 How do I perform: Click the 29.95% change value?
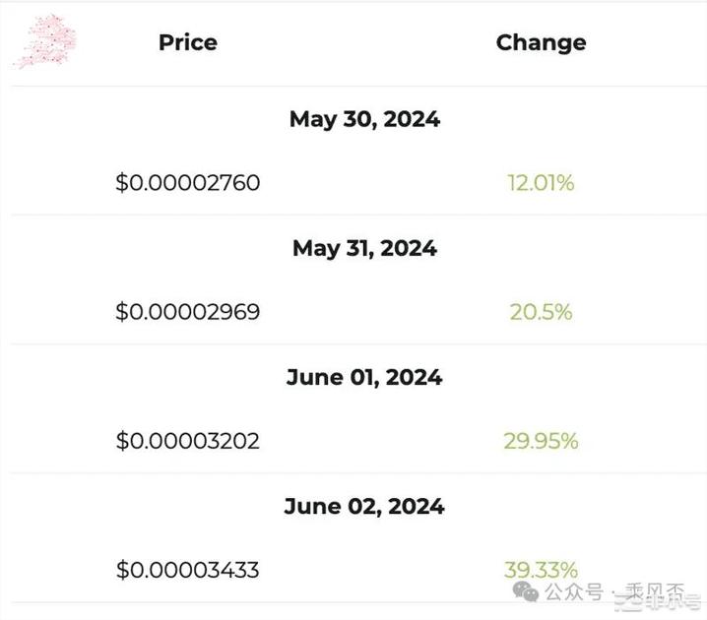click(x=541, y=441)
